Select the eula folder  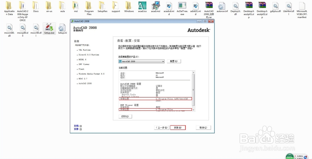click(x=62, y=7)
